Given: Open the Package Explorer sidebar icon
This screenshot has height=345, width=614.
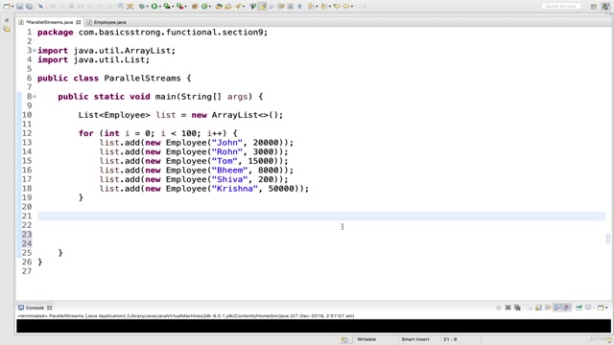Looking at the screenshot, I should (x=7, y=29).
